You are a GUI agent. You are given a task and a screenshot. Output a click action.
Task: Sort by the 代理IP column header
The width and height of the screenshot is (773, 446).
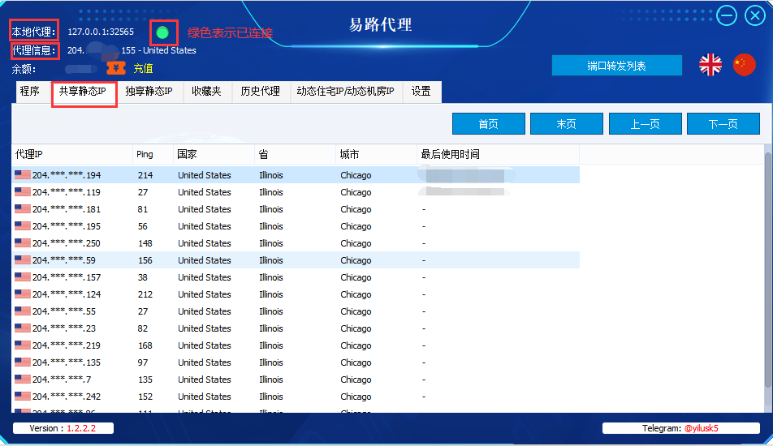(x=72, y=154)
